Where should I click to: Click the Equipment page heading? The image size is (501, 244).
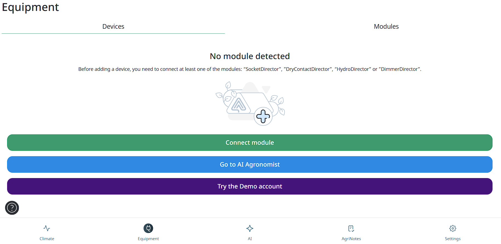point(30,7)
